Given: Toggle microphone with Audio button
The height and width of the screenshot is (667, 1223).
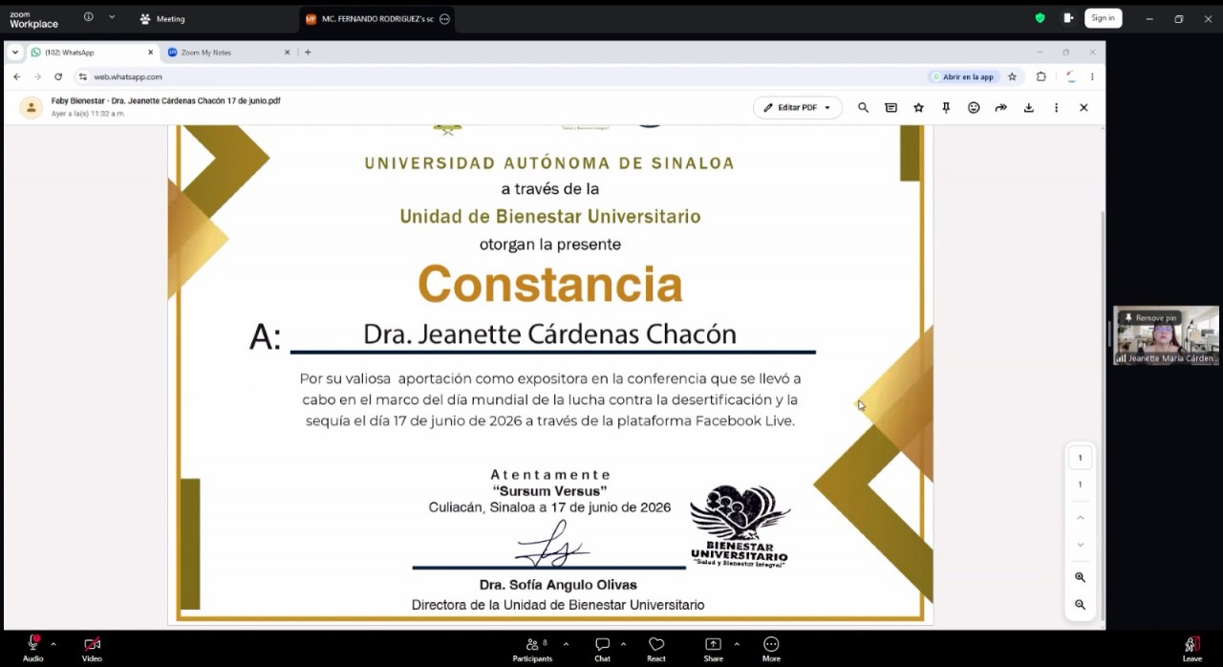Looking at the screenshot, I should click(x=33, y=648).
